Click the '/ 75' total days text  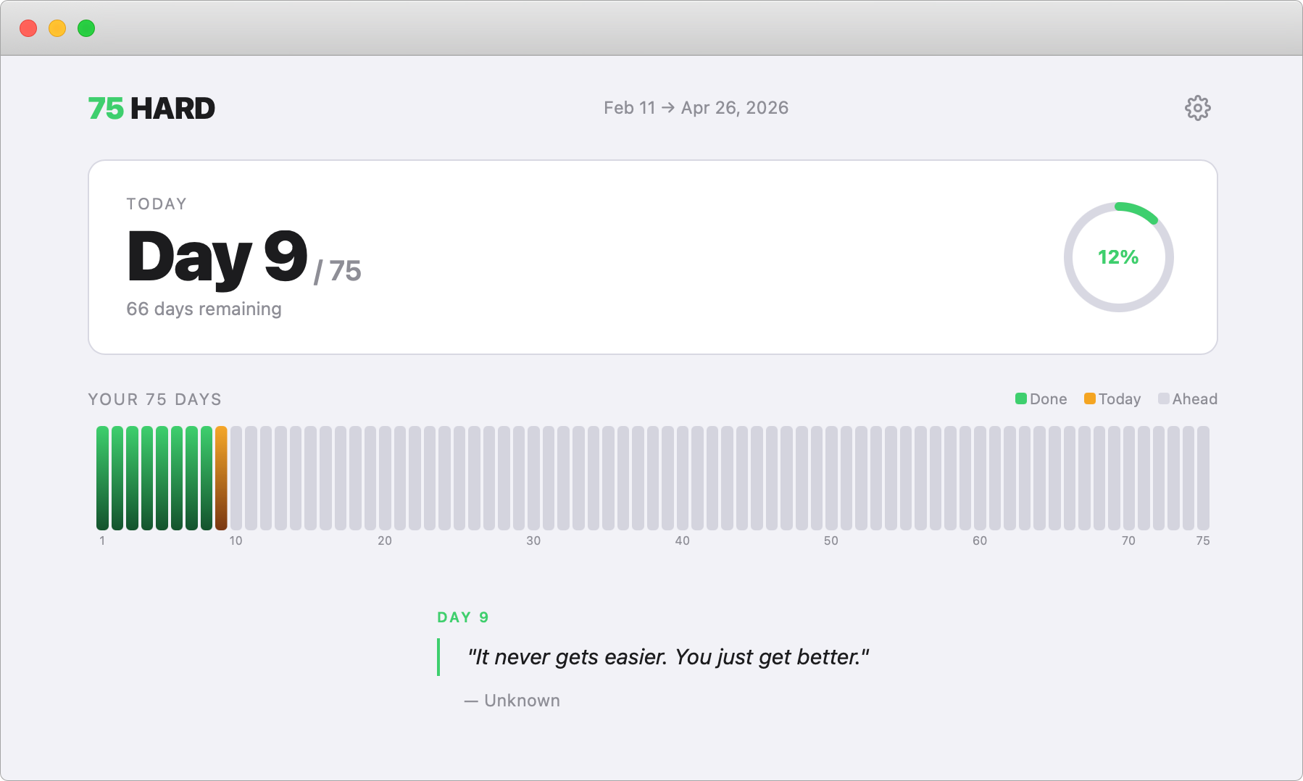click(x=337, y=271)
